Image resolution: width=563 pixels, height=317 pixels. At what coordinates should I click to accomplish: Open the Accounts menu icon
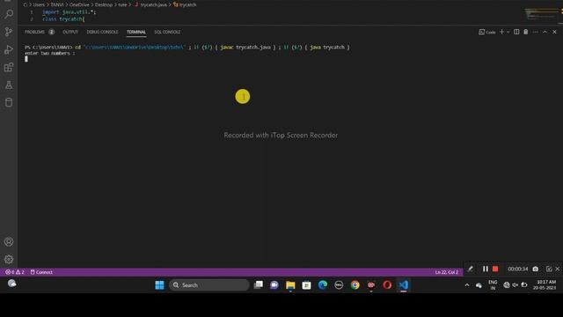click(x=9, y=242)
